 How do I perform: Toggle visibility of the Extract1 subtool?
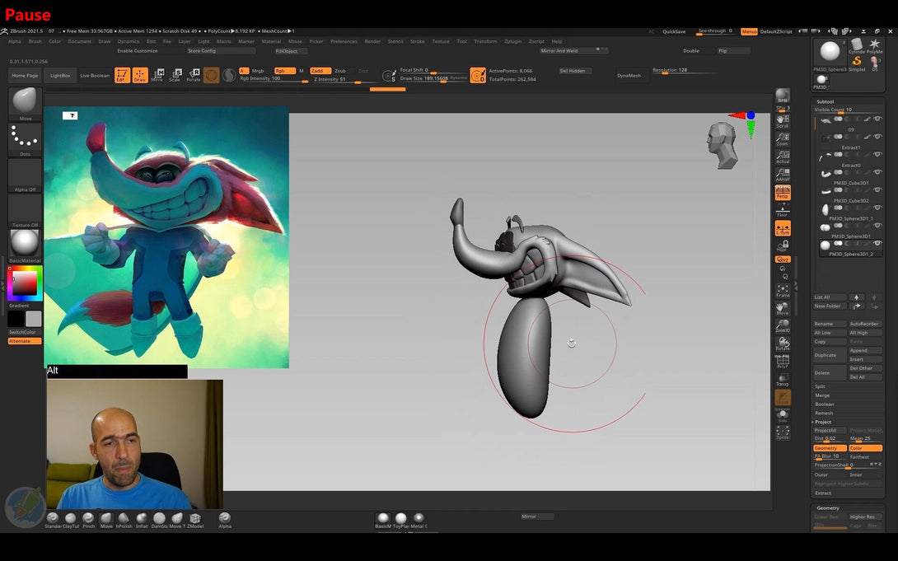tap(877, 136)
